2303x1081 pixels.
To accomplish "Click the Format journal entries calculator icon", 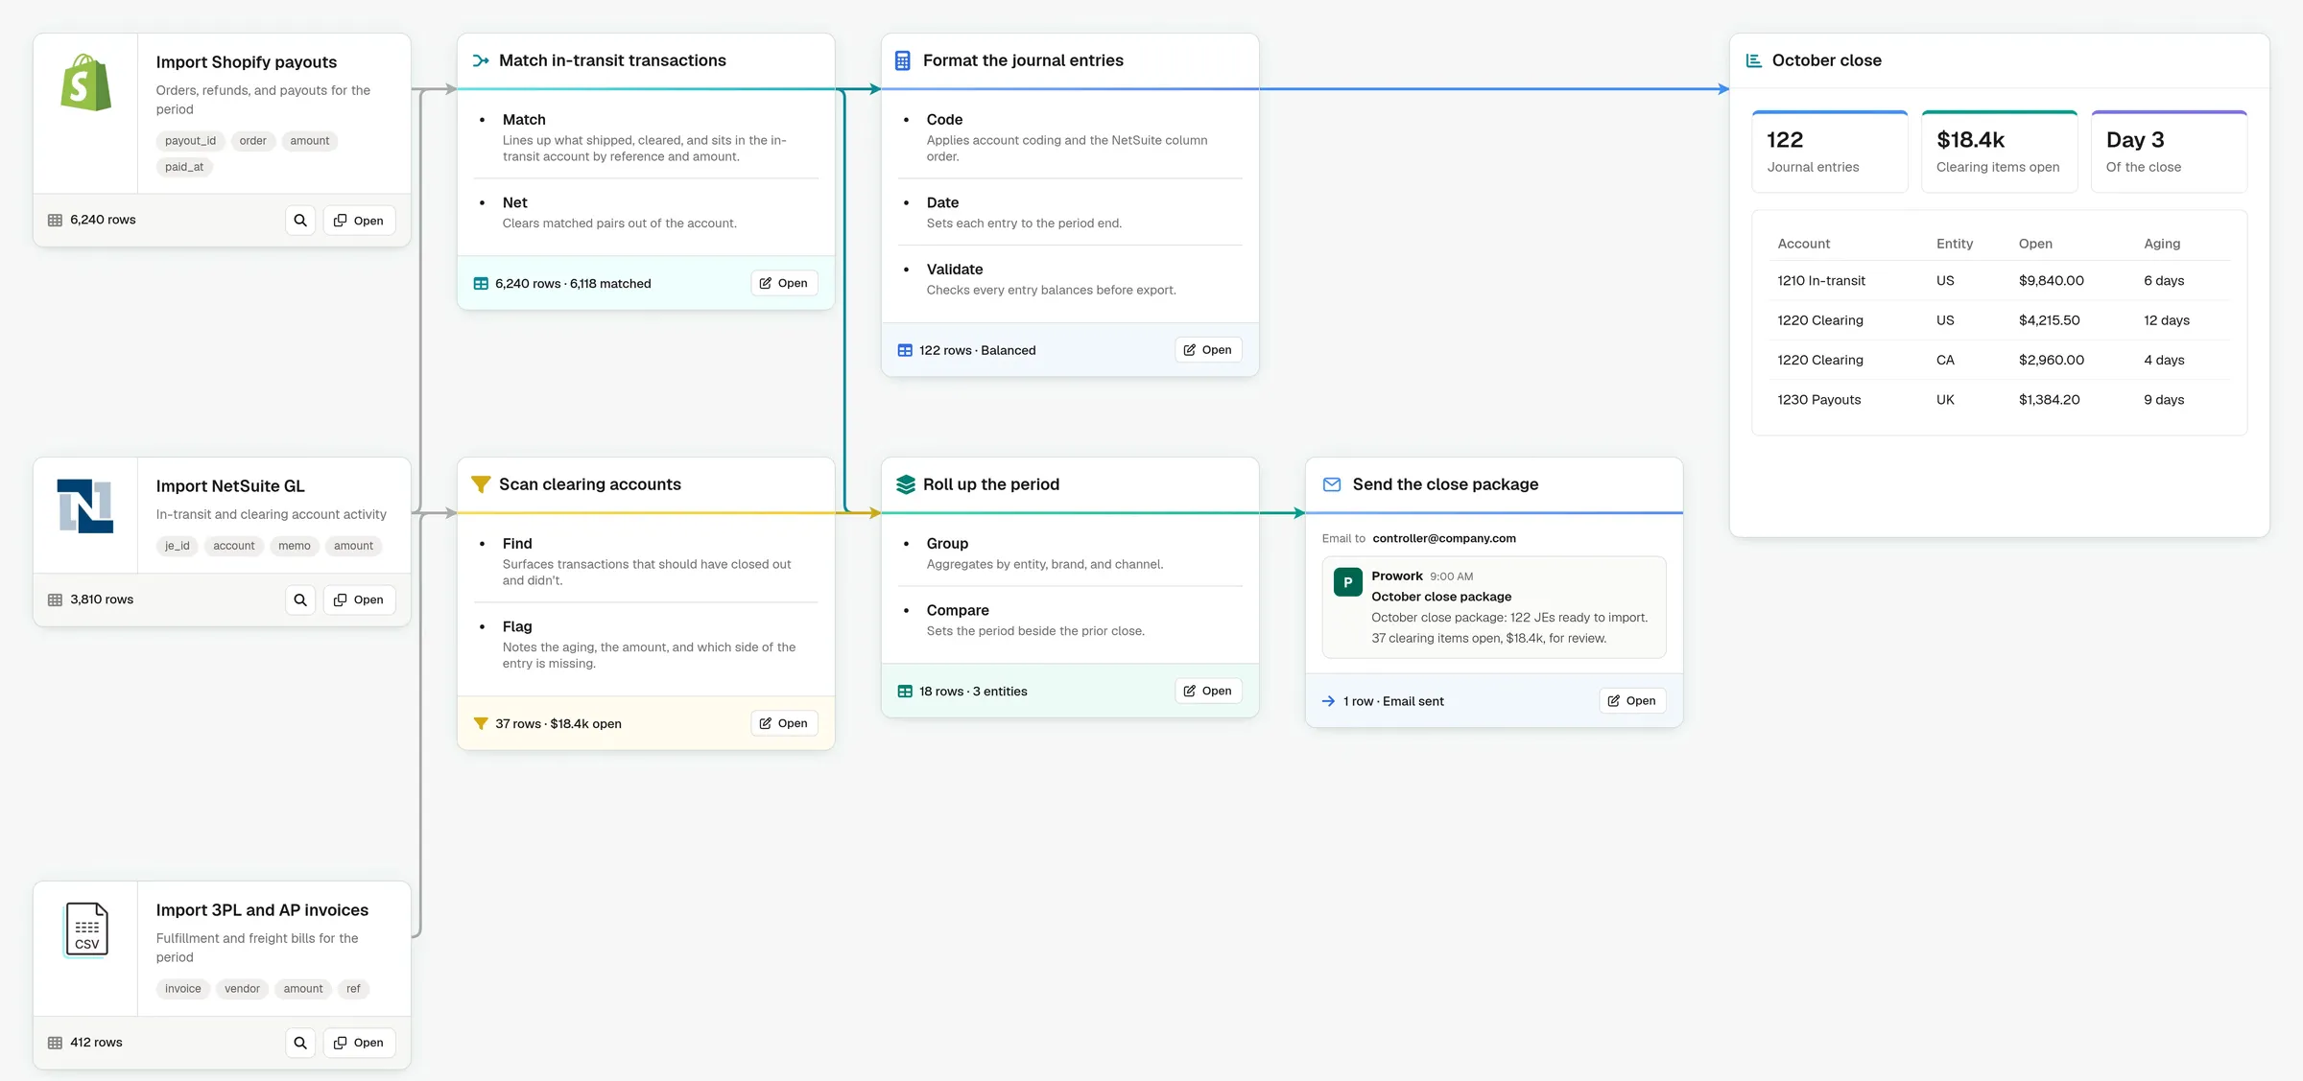I will pos(903,60).
